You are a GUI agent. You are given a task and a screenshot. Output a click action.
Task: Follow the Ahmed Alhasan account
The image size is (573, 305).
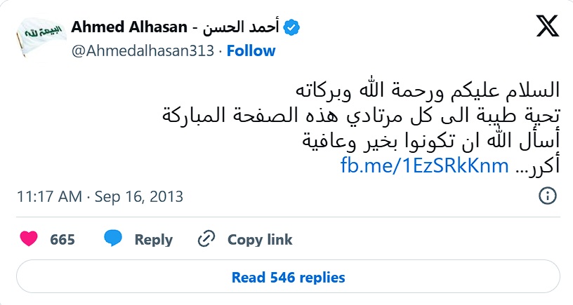251,50
